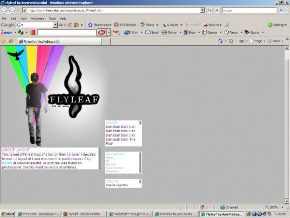Image resolution: width=290 pixels, height=218 pixels.
Task: Click the Print icon in command bar
Action: coord(241,41)
